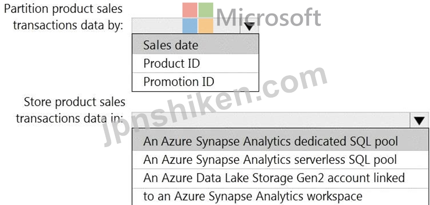Click the 'Partition product sales' label text
The image size is (430, 205).
63,9
